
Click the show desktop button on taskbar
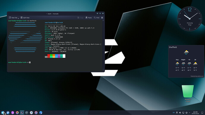[202, 113]
